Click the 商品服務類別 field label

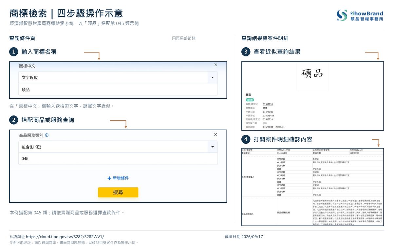[31, 135]
